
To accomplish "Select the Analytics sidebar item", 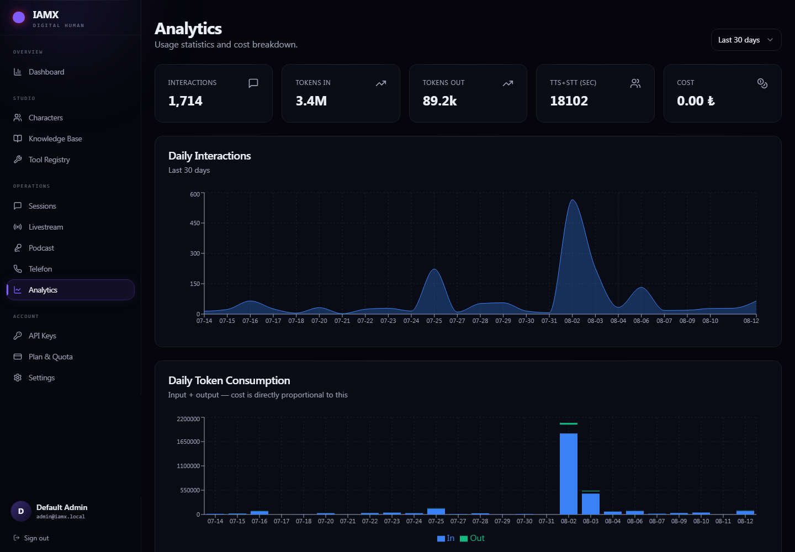I will pos(70,290).
